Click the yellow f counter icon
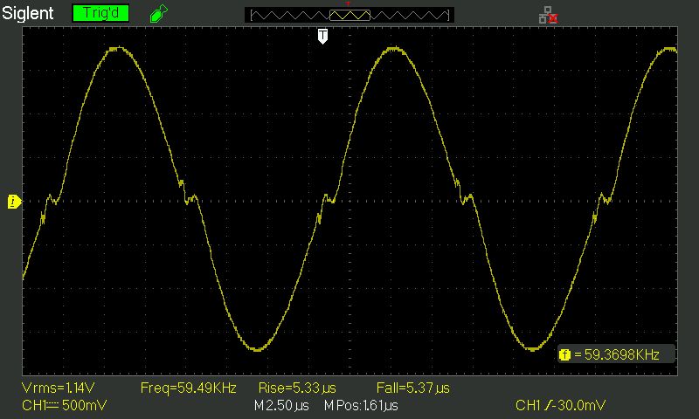Screen dimensions: 699x419 pos(564,355)
